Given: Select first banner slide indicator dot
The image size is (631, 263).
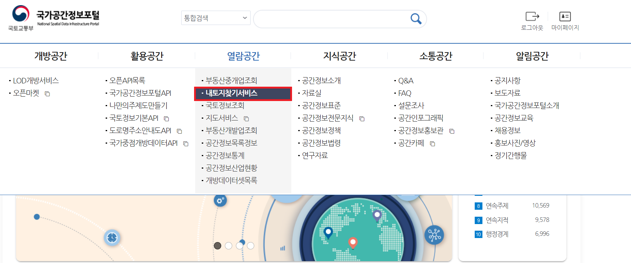Looking at the screenshot, I should 218,246.
